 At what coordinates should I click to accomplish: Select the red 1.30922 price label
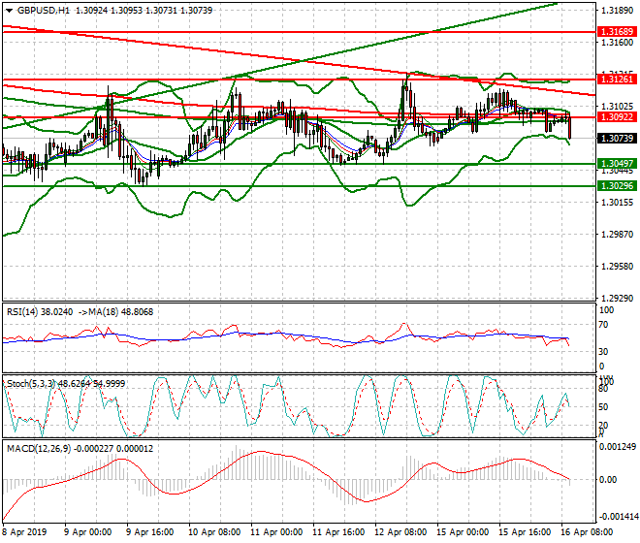tap(617, 116)
